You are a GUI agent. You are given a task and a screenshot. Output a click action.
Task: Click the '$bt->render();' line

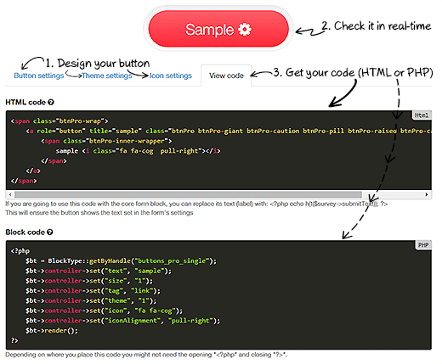pos(52,330)
